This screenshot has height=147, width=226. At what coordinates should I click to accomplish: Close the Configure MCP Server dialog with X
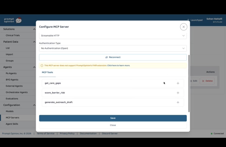pyautogui.click(x=183, y=27)
